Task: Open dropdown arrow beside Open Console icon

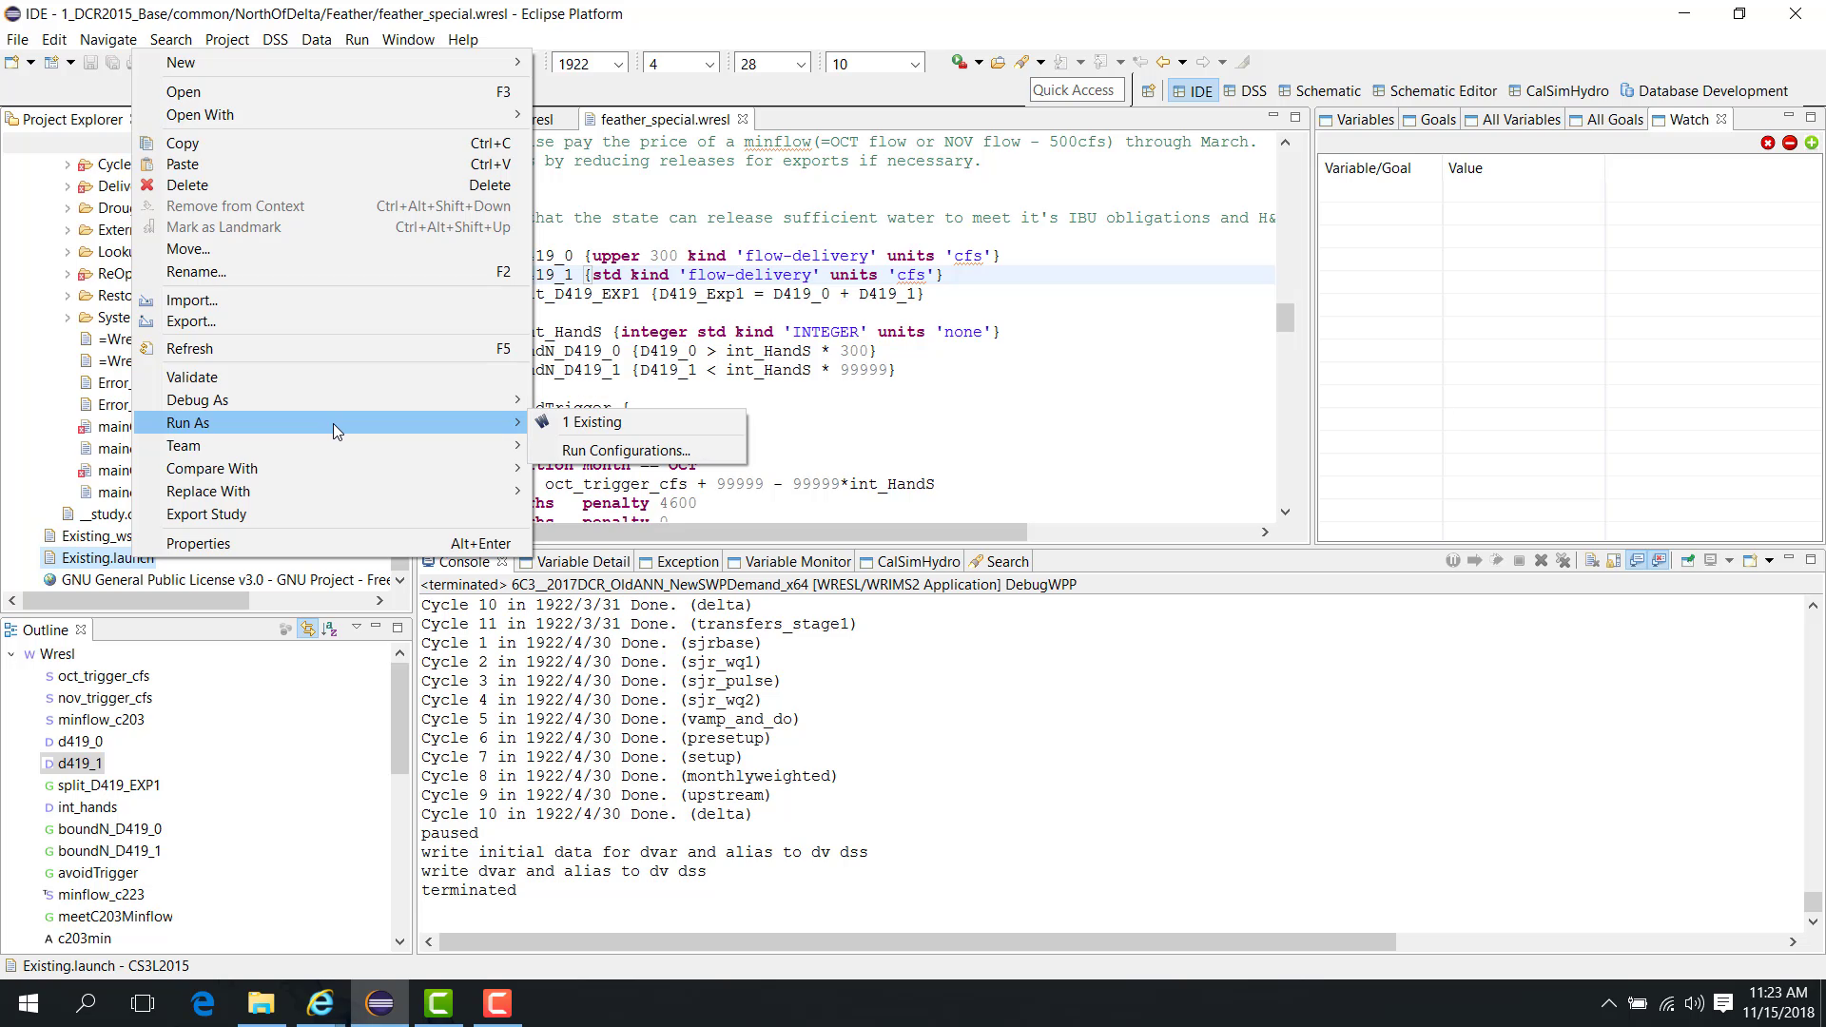Action: click(1769, 561)
